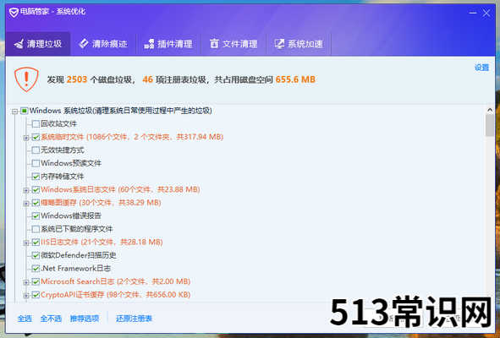Uncheck the Windows错误报告 checkbox
The image size is (500, 338).
click(x=36, y=216)
